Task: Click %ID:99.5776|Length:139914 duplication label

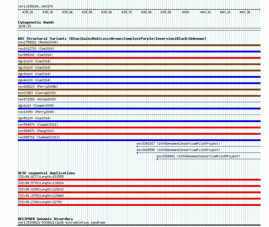Action: pos(41,183)
